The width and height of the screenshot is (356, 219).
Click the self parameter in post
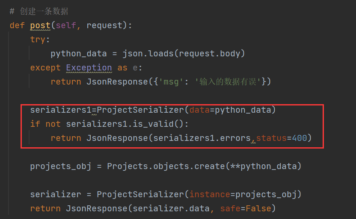tap(66, 25)
